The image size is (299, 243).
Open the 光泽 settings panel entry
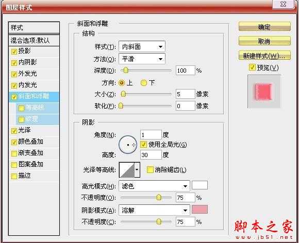click(x=24, y=130)
